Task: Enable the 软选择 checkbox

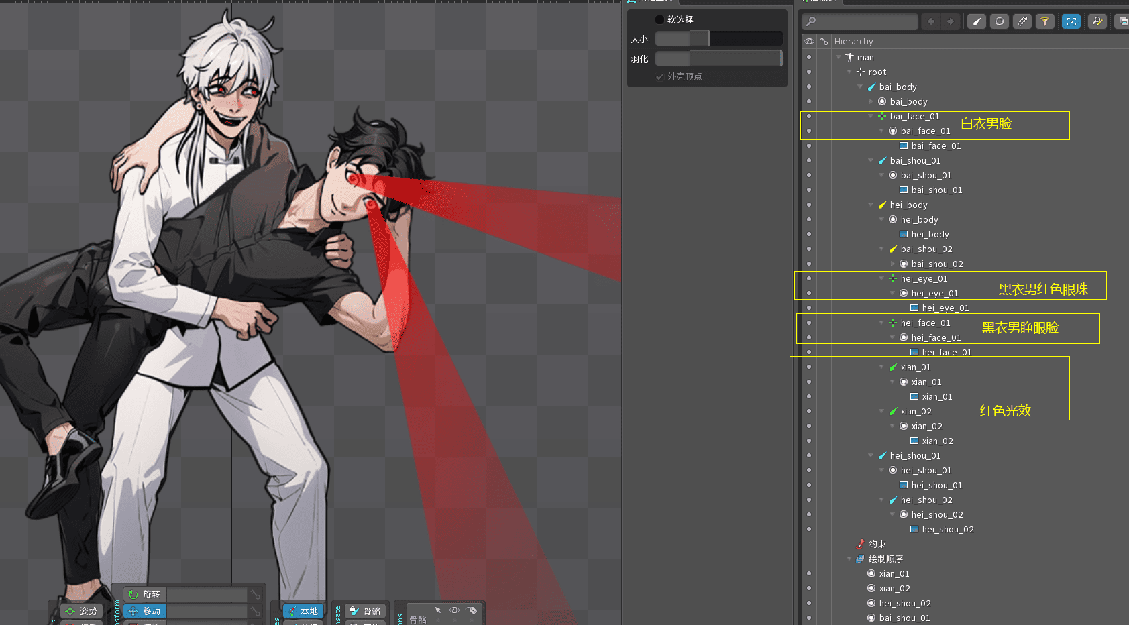Action: click(x=659, y=20)
